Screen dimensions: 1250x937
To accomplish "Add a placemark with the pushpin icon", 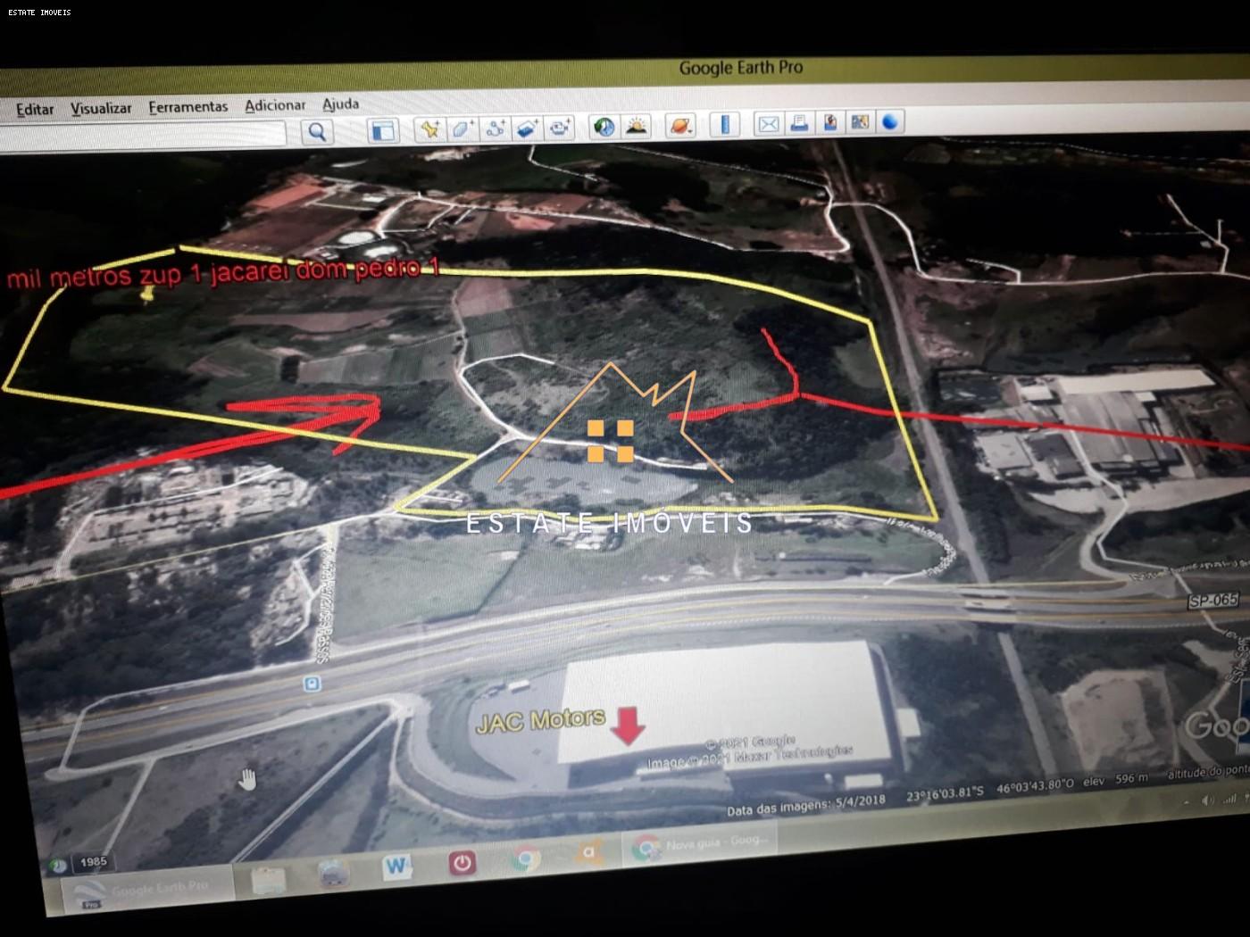I will click(429, 129).
